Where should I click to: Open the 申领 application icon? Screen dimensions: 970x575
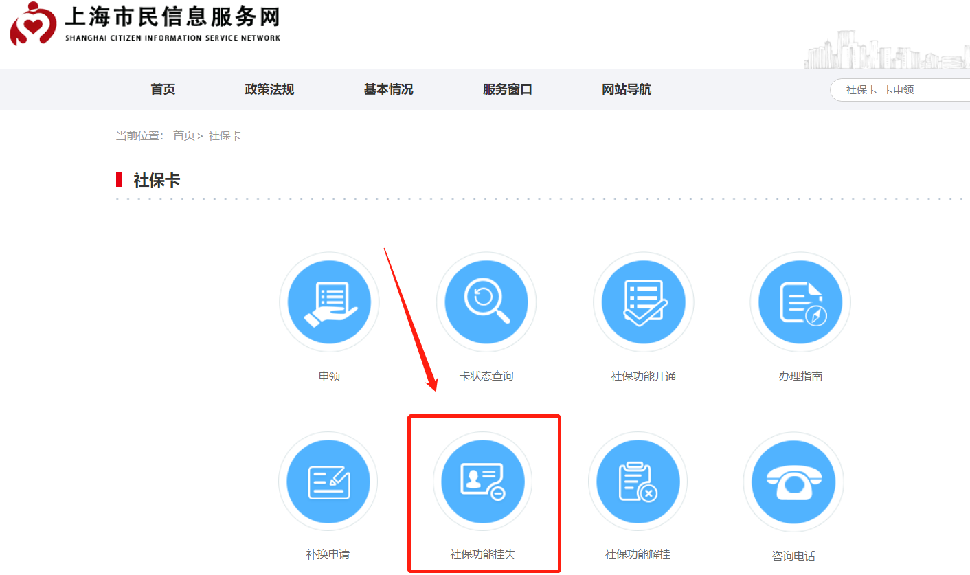click(x=329, y=302)
